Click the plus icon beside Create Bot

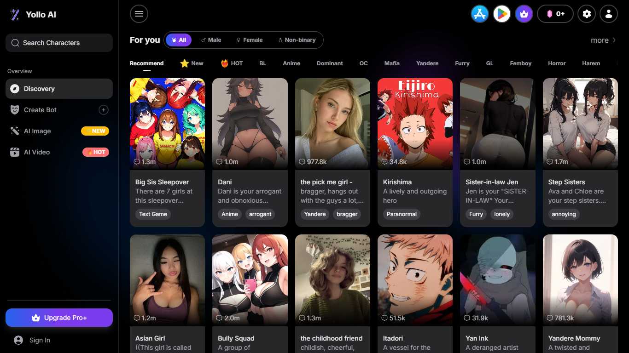104,110
